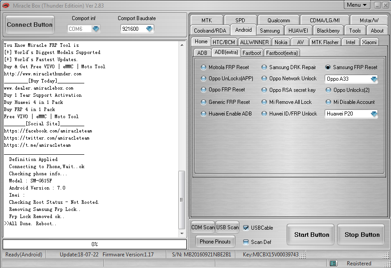Select the ADB(extra) tab
Image resolution: width=391 pixels, height=268 pixels.
[x=226, y=52]
